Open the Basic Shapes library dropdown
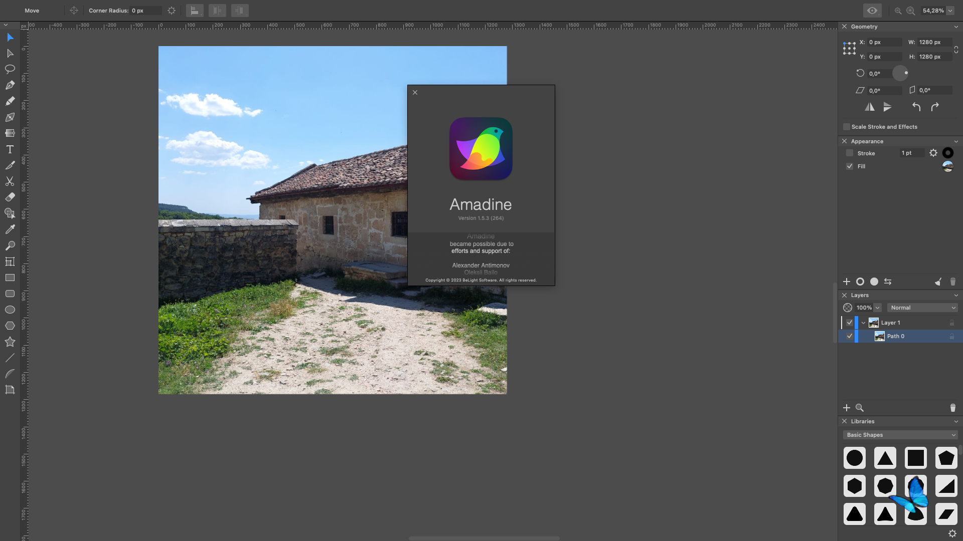The image size is (963, 541). pyautogui.click(x=901, y=435)
